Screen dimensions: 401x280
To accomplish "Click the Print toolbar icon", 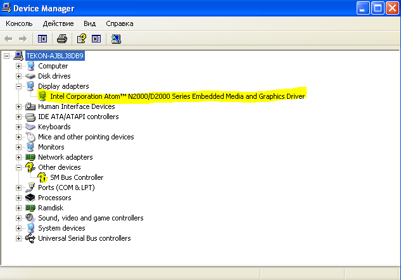I will tap(61, 39).
